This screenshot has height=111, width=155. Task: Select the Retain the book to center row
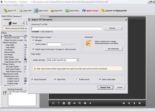coord(14,40)
